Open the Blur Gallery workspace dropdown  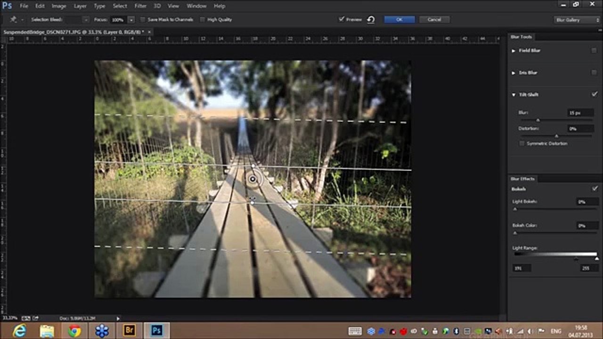point(577,20)
